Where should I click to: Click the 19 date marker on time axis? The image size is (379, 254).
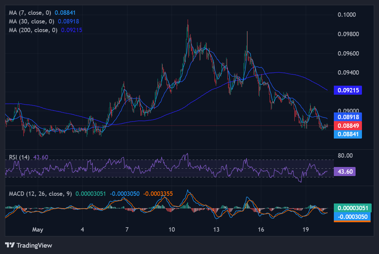click(306, 229)
